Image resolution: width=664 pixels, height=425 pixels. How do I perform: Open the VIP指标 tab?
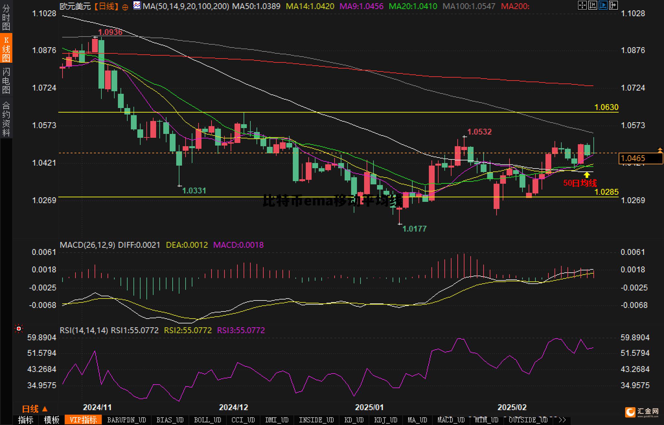[83, 420]
